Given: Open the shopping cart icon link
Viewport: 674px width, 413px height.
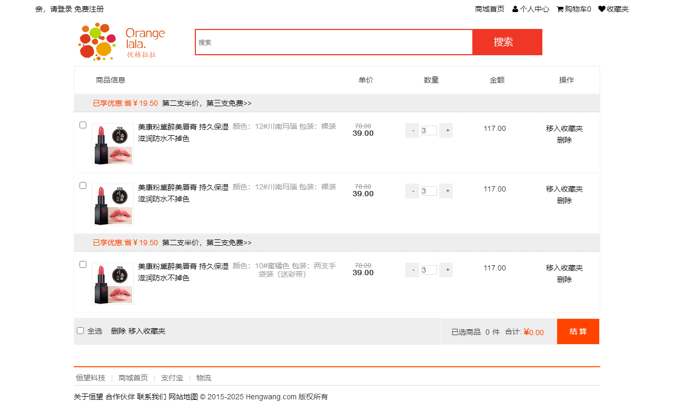Looking at the screenshot, I should [560, 9].
